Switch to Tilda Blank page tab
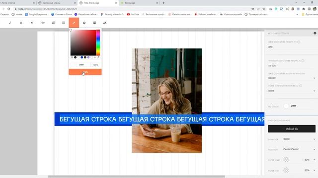 coord(98,3)
